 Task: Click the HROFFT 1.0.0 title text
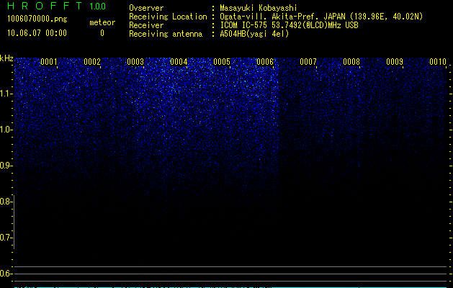[x=56, y=6]
